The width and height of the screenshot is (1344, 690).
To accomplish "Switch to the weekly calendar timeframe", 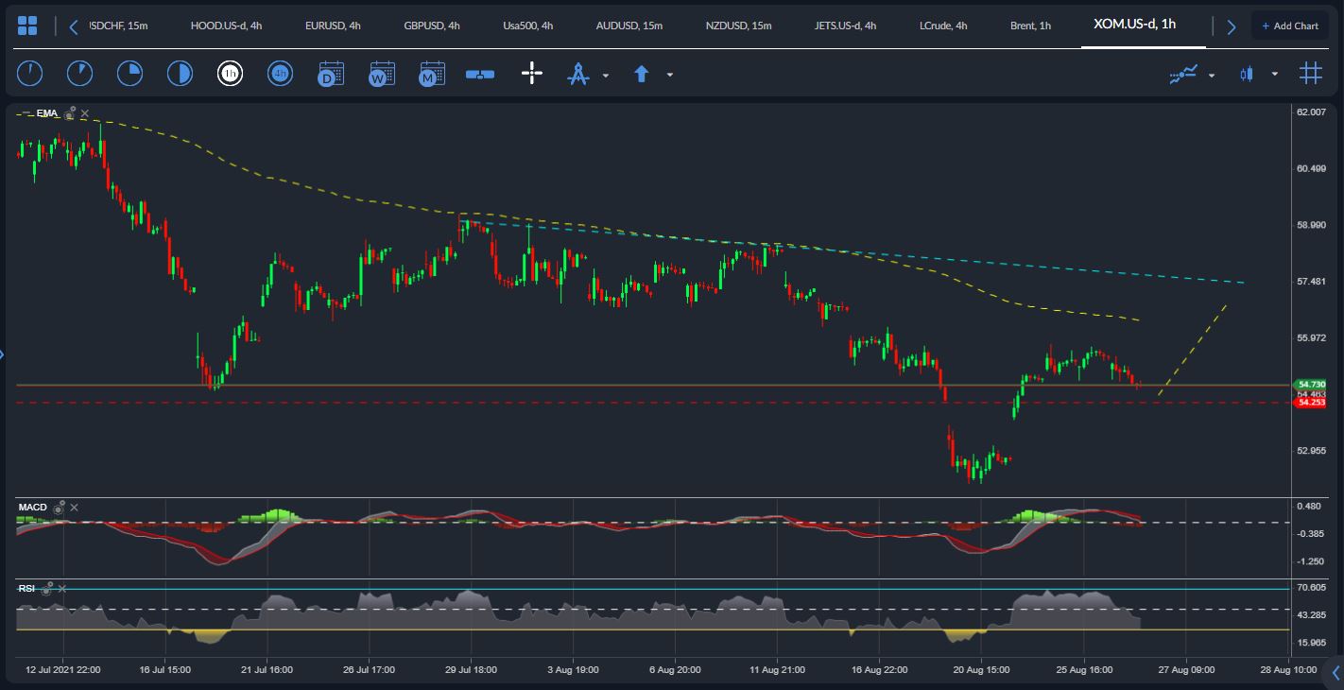I will pos(382,73).
